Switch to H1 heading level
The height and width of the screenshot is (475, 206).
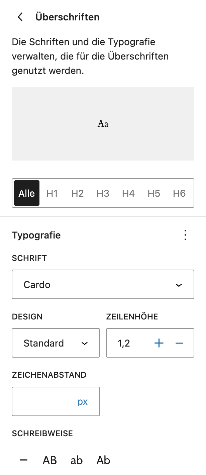(52, 193)
